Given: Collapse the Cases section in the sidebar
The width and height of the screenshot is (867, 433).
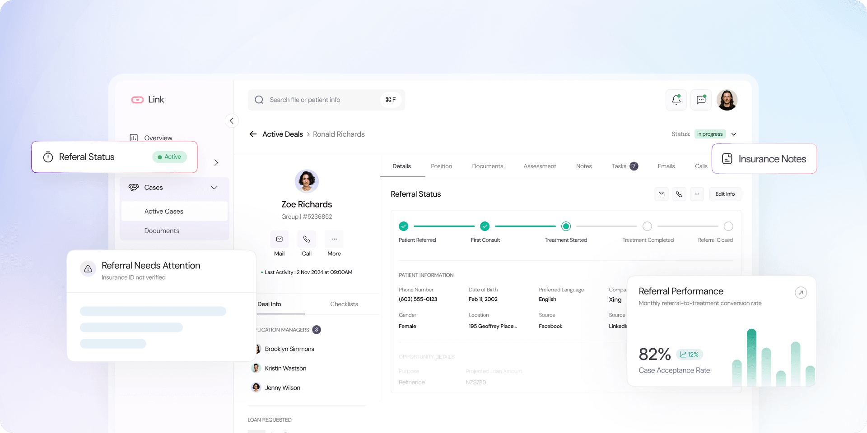Looking at the screenshot, I should tap(214, 188).
